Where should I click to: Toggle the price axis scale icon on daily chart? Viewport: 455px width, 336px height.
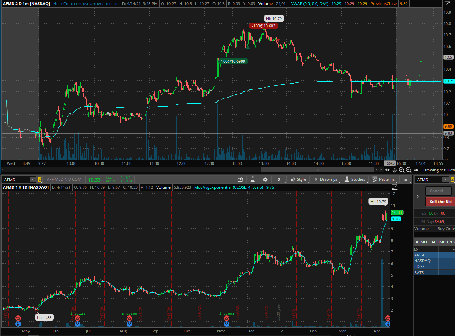point(395,187)
